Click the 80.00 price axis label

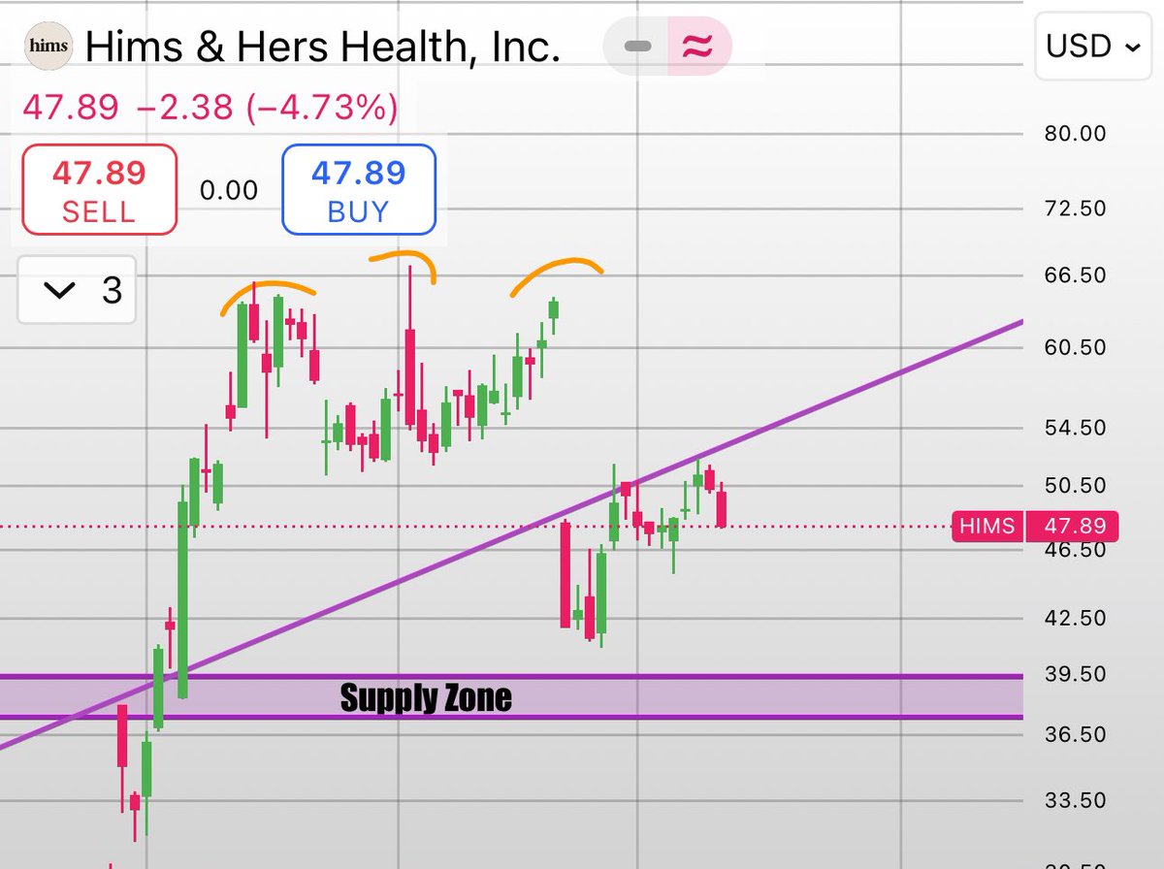[1075, 133]
